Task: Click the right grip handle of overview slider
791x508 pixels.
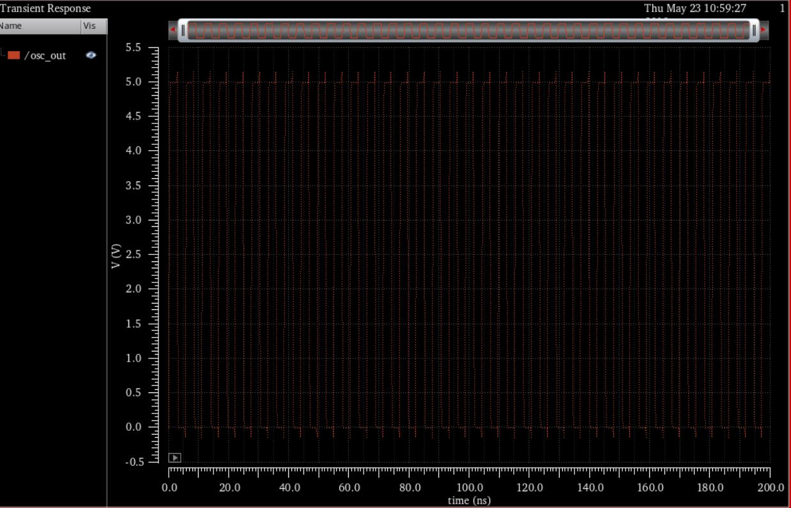Action: [x=755, y=30]
